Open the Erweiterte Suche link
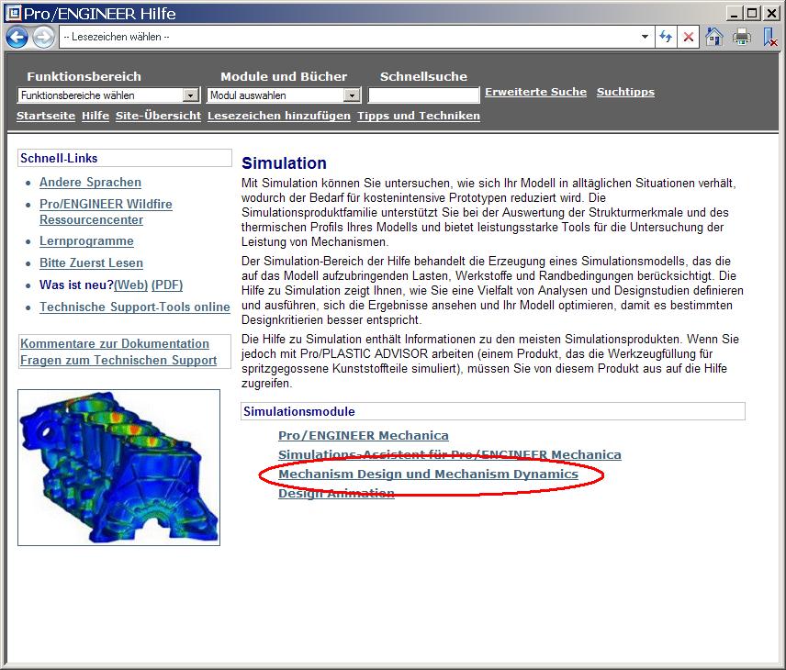This screenshot has width=786, height=670. point(535,92)
